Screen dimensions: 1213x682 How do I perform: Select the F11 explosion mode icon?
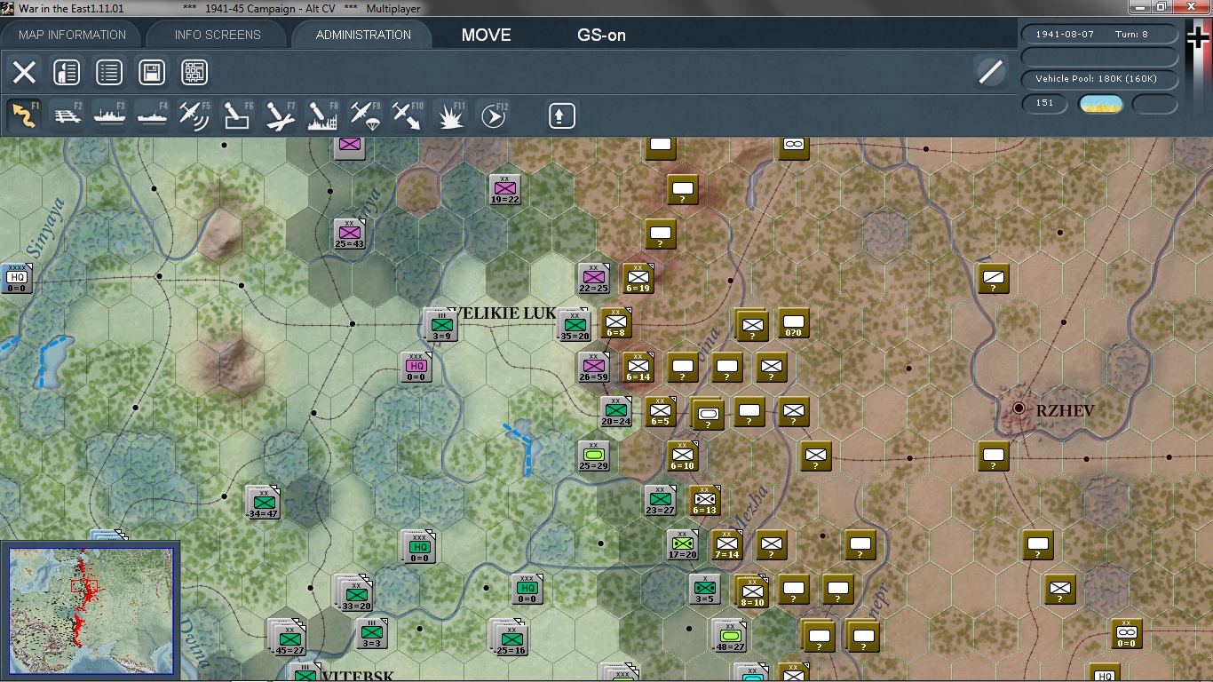point(450,115)
